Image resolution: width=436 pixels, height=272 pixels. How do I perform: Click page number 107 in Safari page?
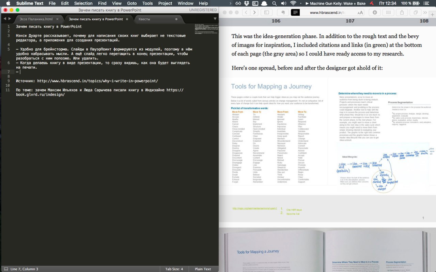point(350,21)
